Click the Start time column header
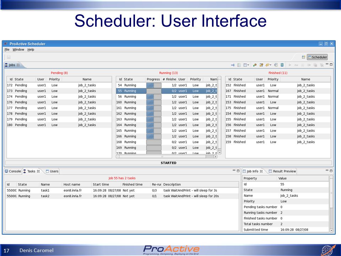The width and height of the screenshot is (341, 256). tap(106, 185)
